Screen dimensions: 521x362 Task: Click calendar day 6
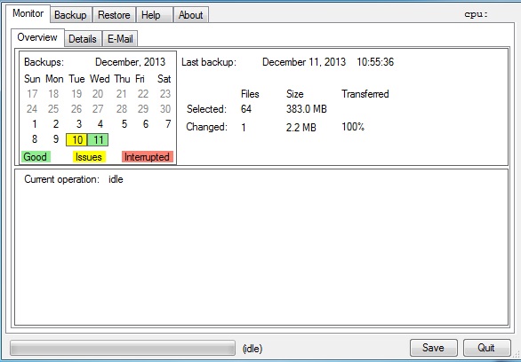pos(146,124)
